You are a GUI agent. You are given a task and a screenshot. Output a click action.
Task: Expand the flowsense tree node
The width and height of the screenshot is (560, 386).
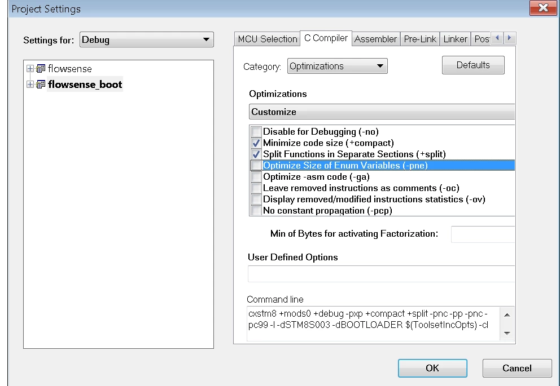pos(30,68)
